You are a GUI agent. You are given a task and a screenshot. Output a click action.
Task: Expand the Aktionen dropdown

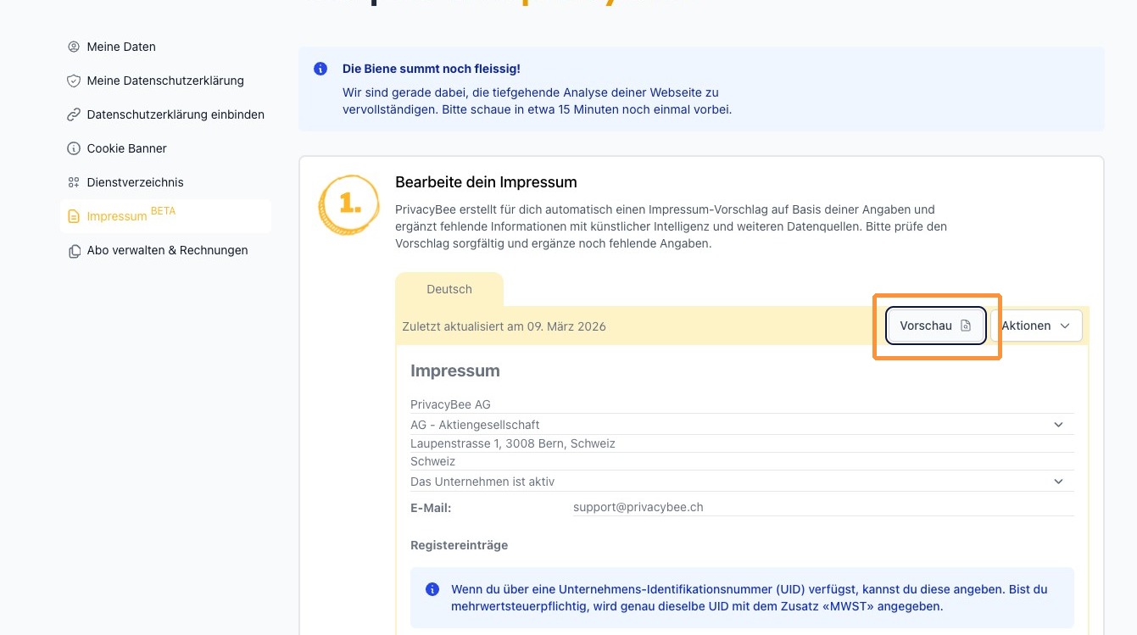(1036, 326)
